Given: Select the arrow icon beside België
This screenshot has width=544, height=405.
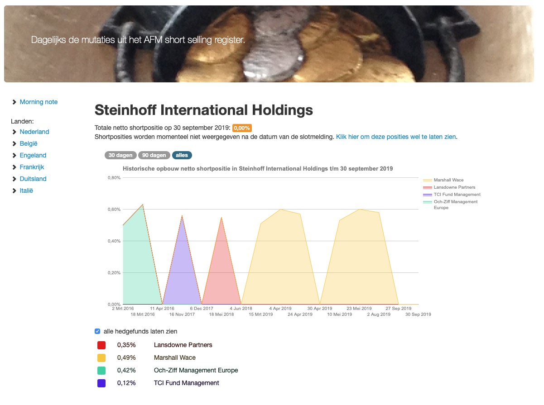Looking at the screenshot, I should pyautogui.click(x=14, y=143).
